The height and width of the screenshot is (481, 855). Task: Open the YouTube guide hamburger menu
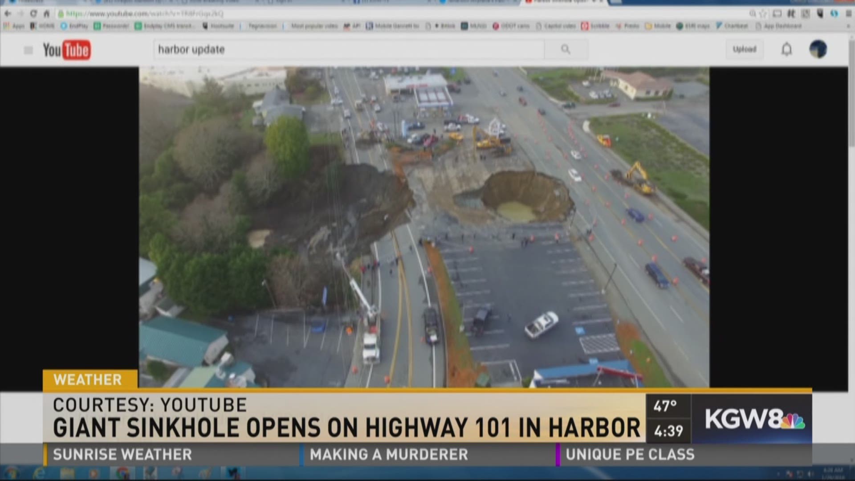tap(28, 50)
